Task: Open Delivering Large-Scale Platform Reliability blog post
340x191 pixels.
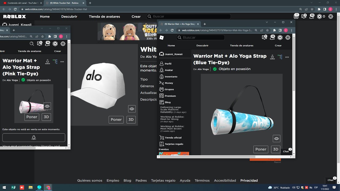Action: click(x=173, y=110)
